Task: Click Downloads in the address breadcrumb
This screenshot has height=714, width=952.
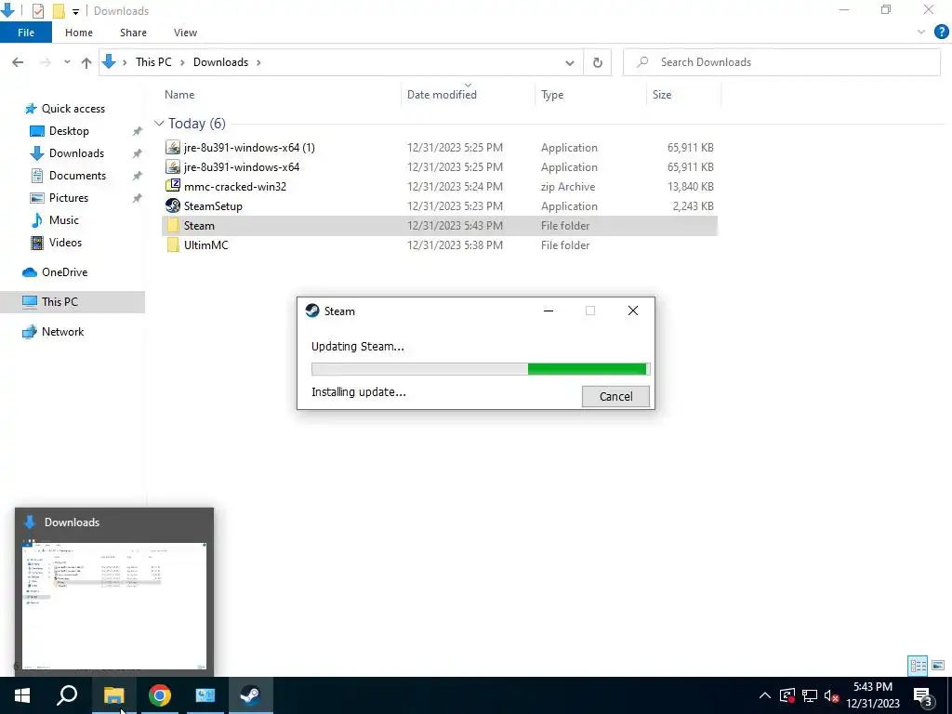Action: (220, 62)
